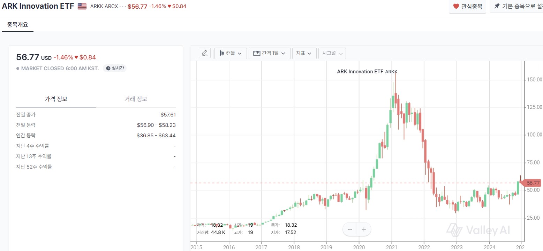
Task: Click the pin button 기본 종목으로 설정
Action: [516, 6]
